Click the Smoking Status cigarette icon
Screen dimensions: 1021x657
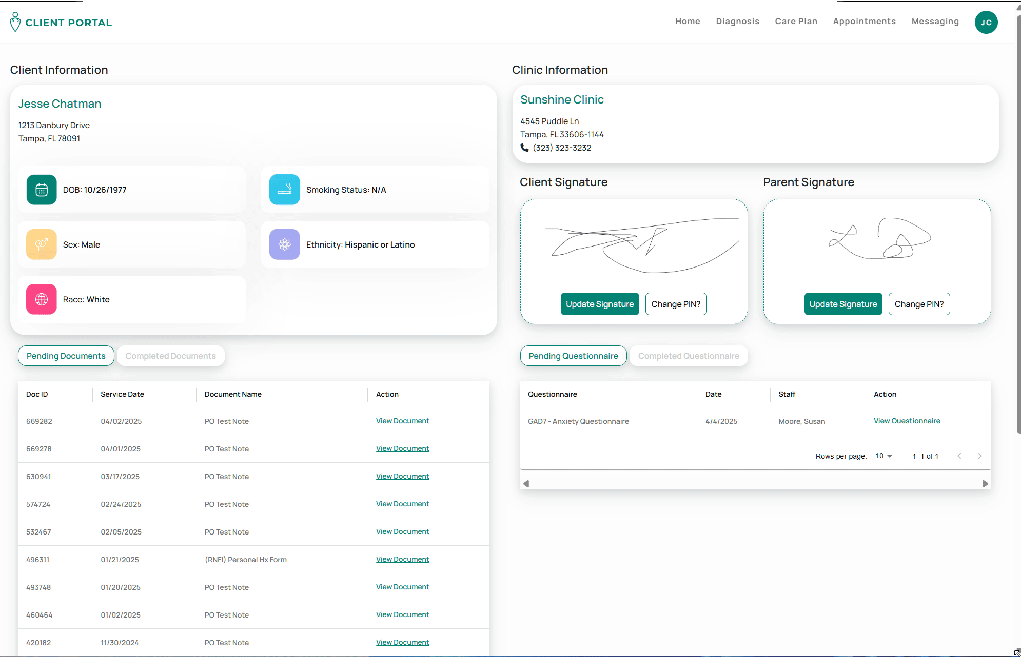pyautogui.click(x=284, y=190)
